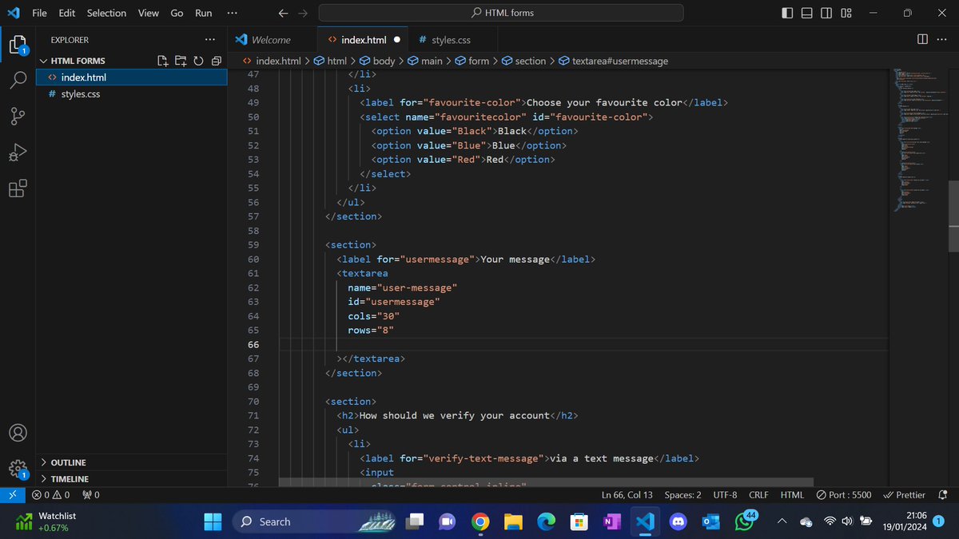The width and height of the screenshot is (959, 539).
Task: Open the Prettier status bar item
Action: 904,494
